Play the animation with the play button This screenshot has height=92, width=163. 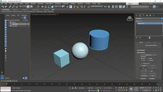121,88
